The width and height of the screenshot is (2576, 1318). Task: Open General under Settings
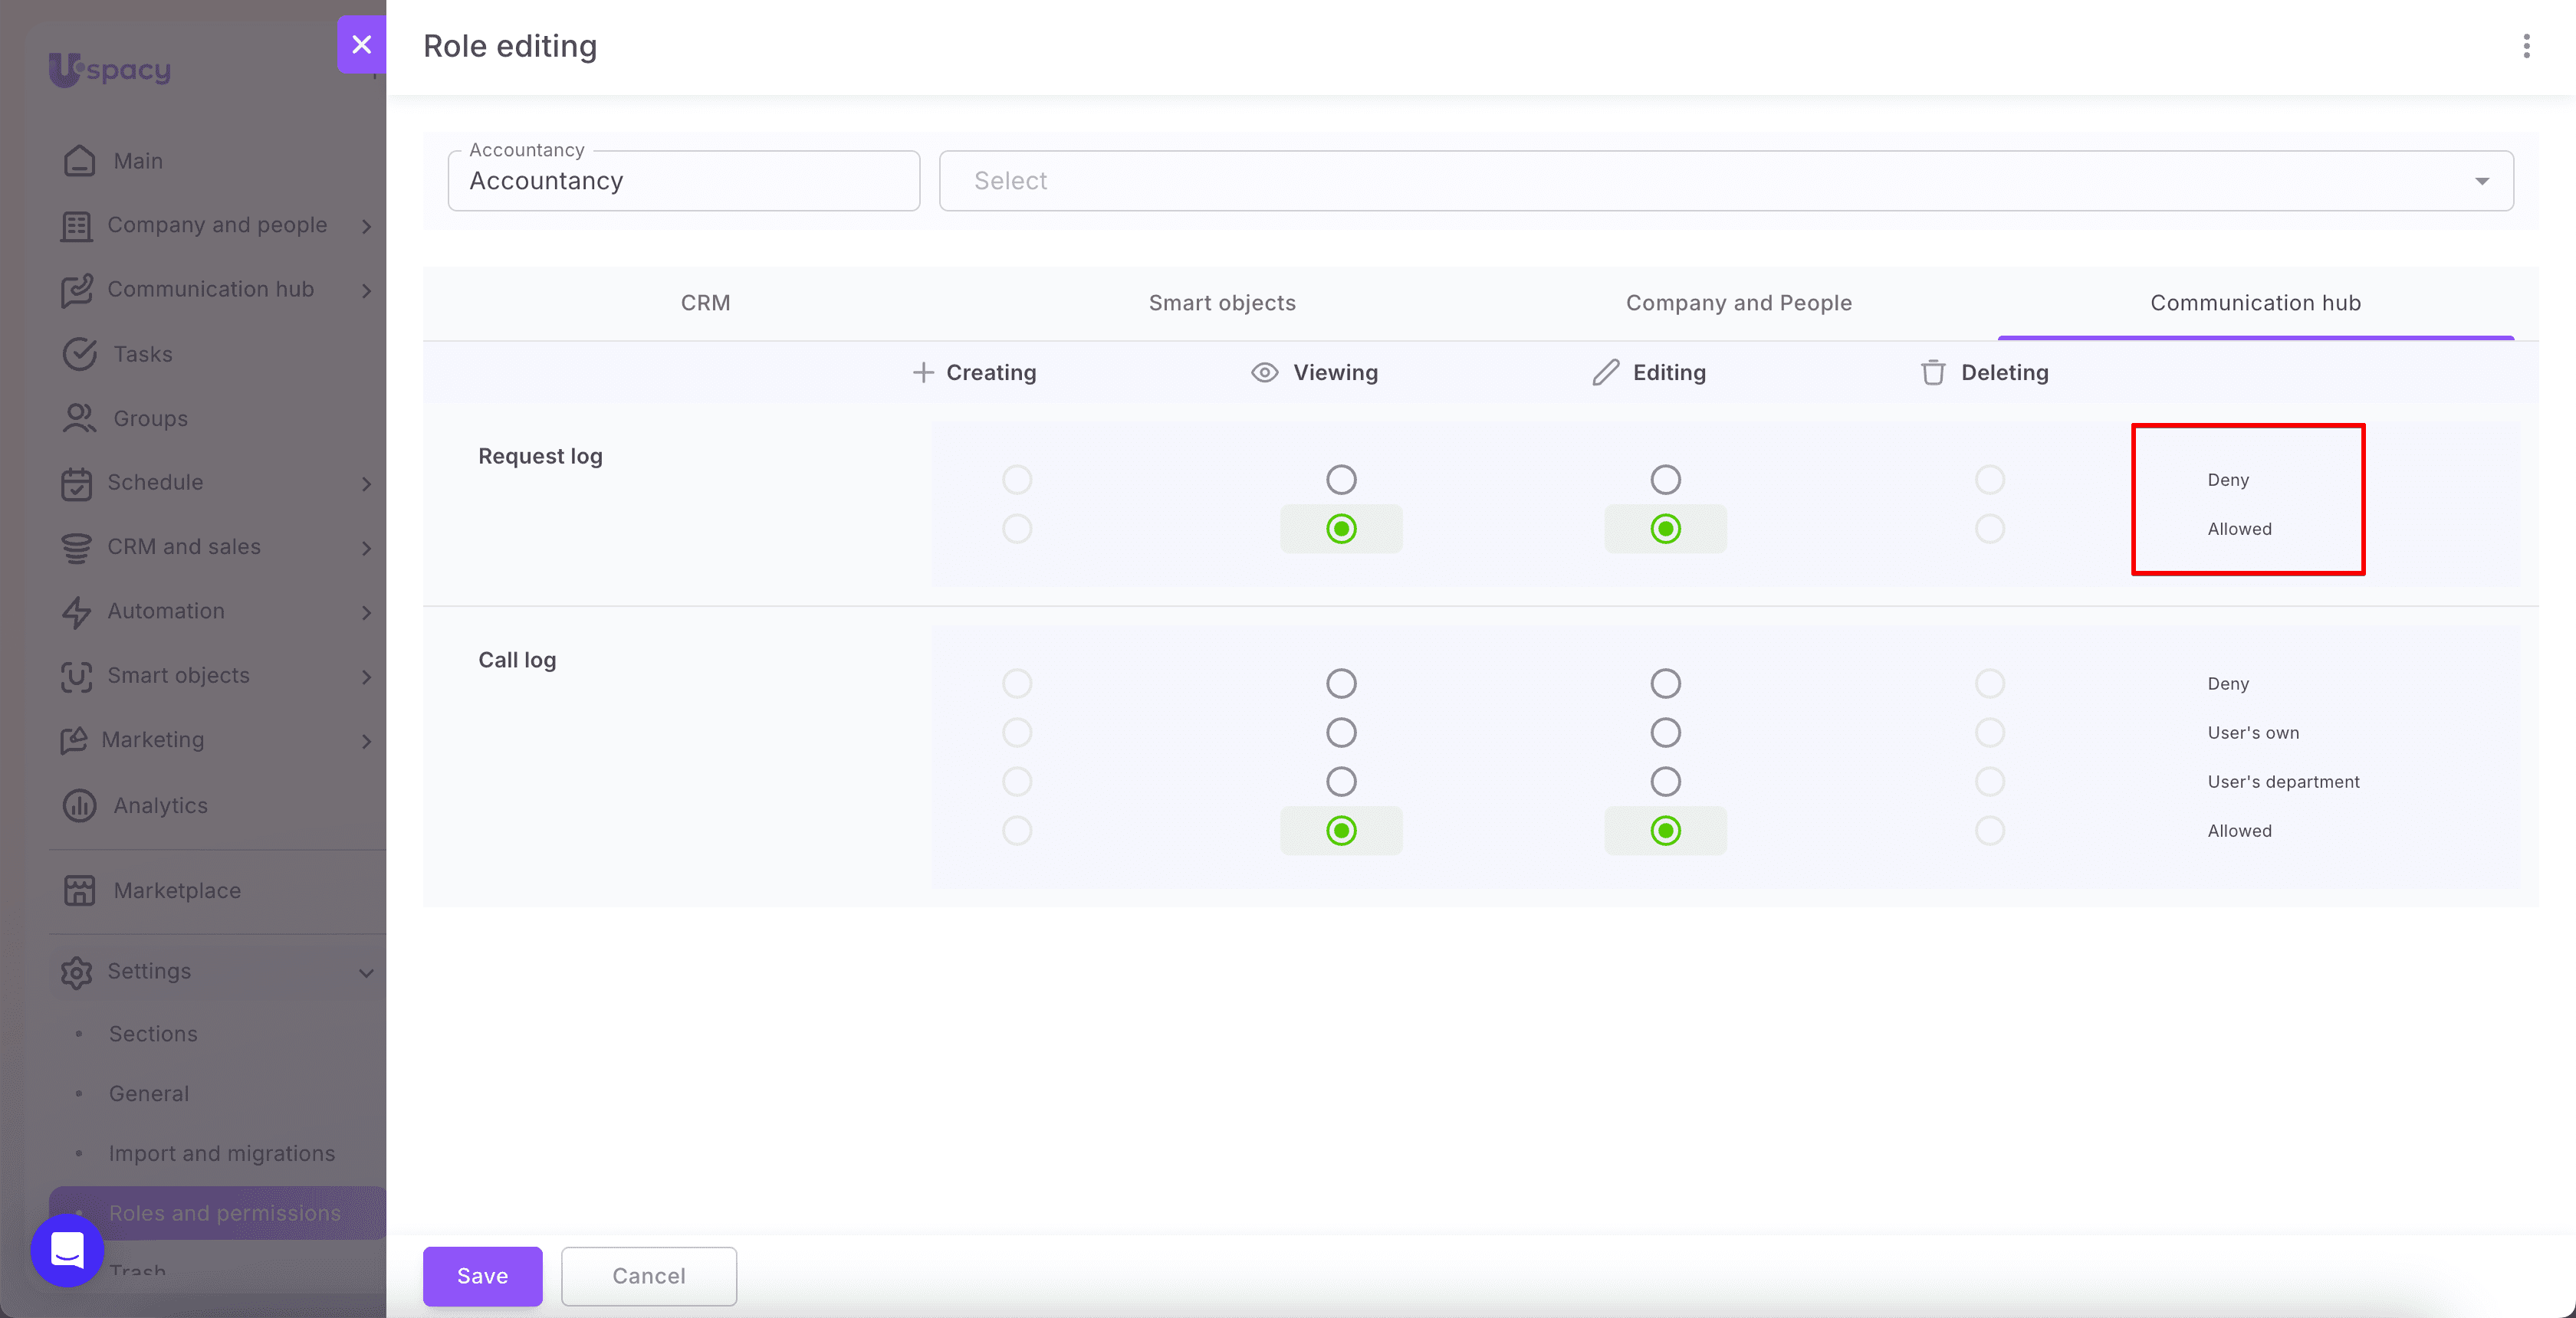[149, 1093]
